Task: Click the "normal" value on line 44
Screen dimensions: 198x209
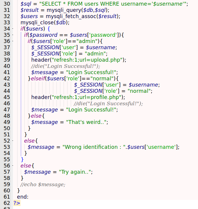Action: tap(139, 91)
